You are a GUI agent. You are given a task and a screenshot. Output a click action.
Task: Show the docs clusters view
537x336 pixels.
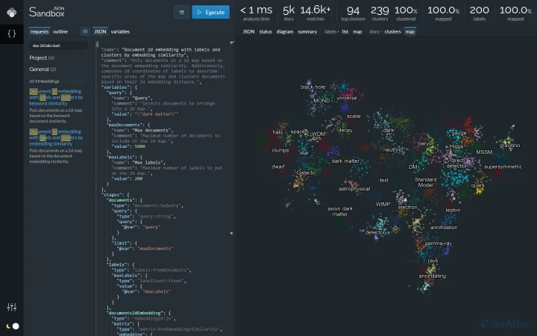pyautogui.click(x=392, y=31)
